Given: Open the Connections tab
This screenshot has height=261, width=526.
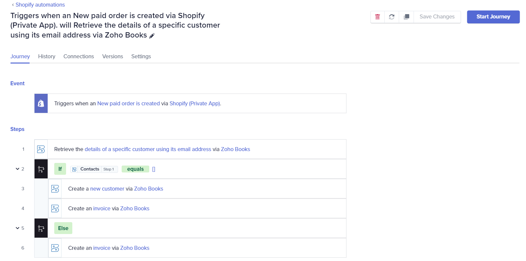Looking at the screenshot, I should coord(79,56).
